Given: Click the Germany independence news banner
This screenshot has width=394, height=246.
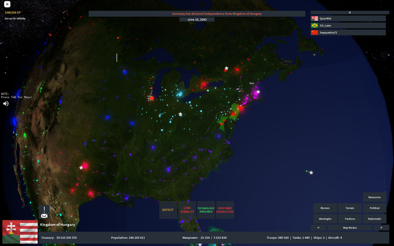Looking at the screenshot, I should 197,14.
